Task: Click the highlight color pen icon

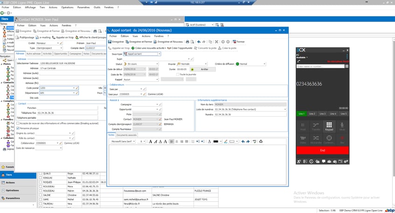Action: click(225, 141)
